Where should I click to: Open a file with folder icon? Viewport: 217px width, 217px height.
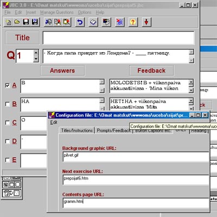[17, 22]
